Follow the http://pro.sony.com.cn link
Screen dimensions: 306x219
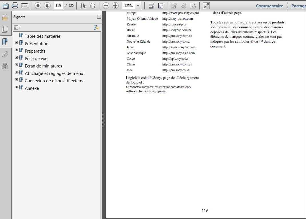177,64
